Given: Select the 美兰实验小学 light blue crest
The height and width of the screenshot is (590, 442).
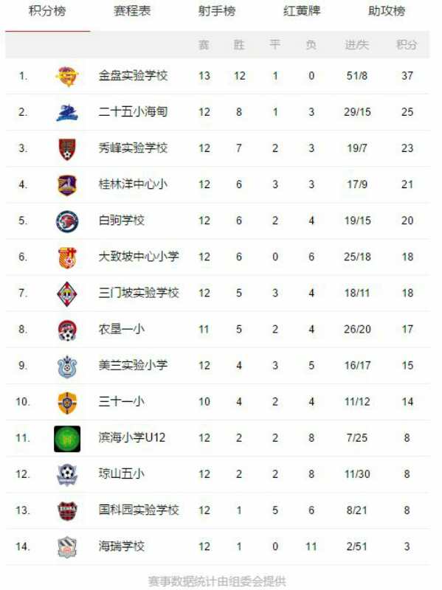Looking at the screenshot, I should click(67, 366).
